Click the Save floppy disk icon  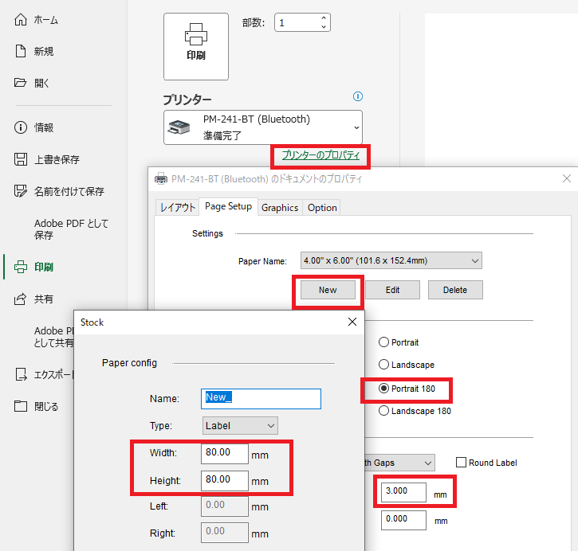[x=22, y=159]
